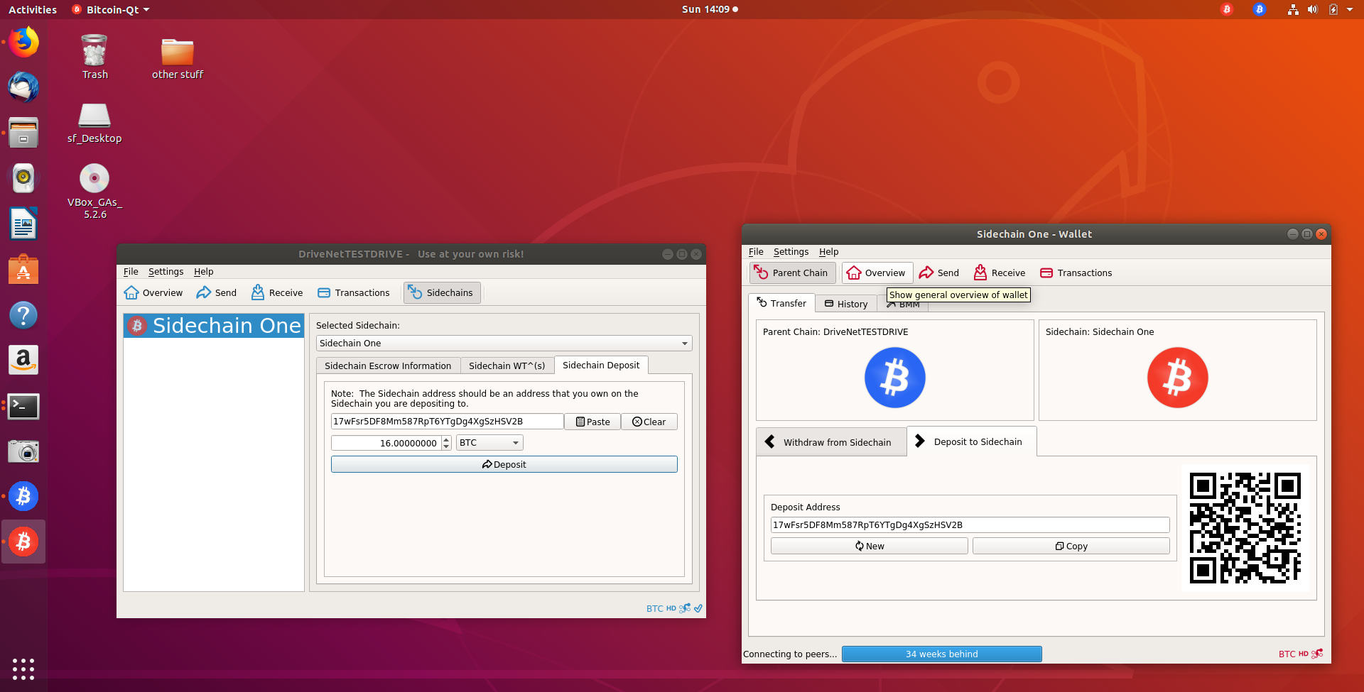Select the 'other stuff' desktop folder
1364x692 pixels.
click(178, 57)
